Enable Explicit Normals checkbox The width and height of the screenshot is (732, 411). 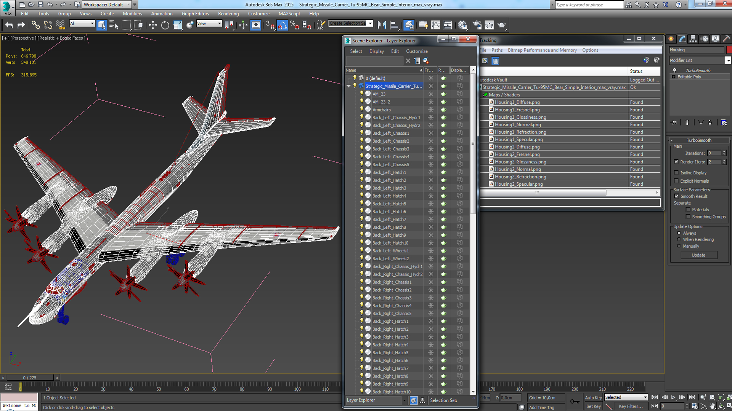676,181
